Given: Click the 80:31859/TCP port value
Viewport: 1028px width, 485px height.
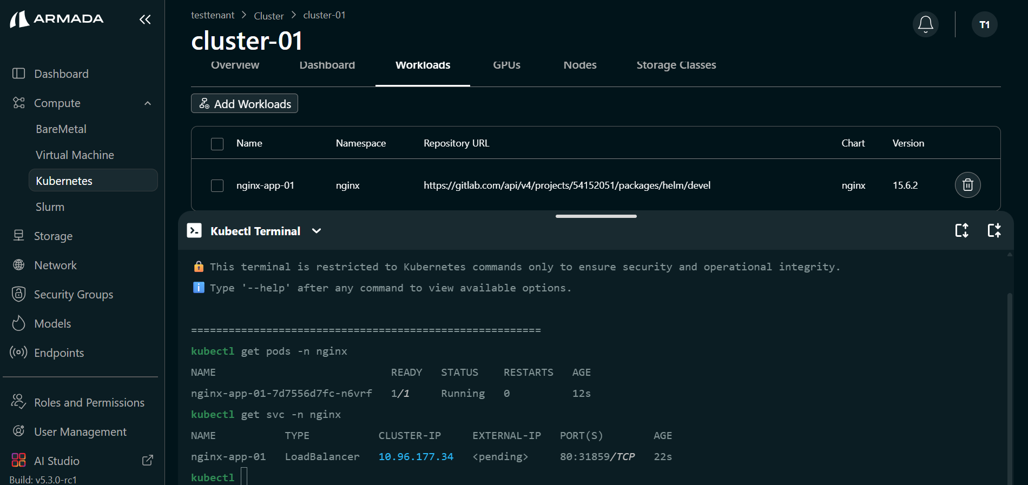Looking at the screenshot, I should pos(597,456).
